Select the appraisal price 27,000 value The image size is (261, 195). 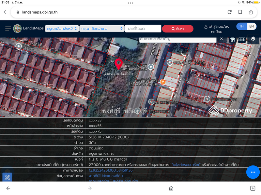[95, 165]
